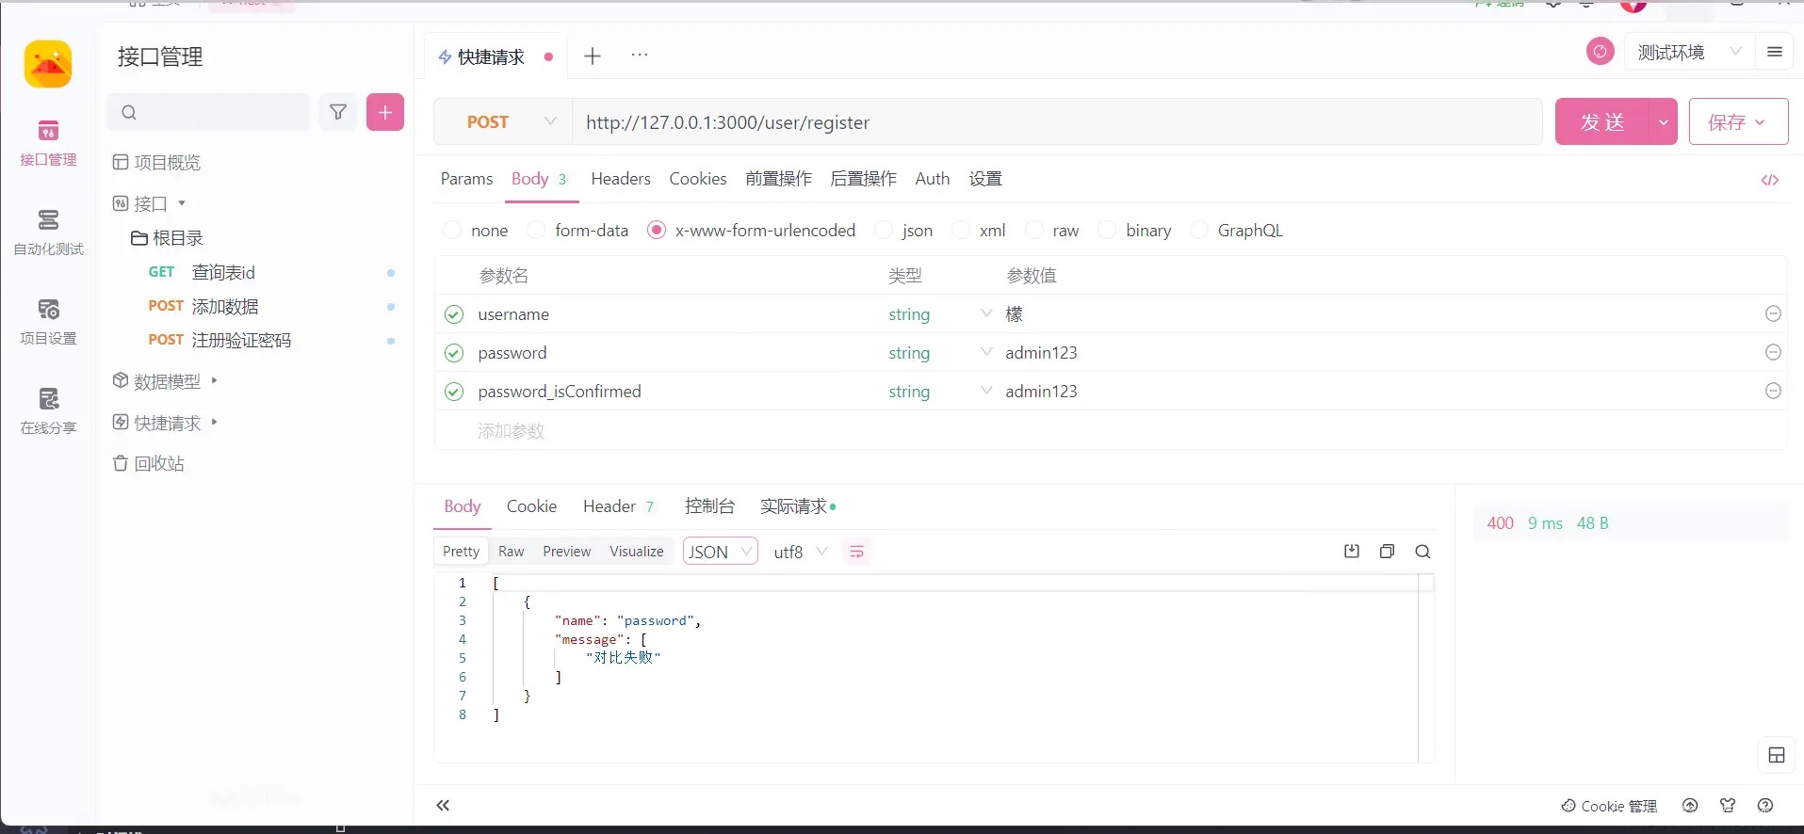Viewport: 1804px width, 834px height.
Task: Copy the response body with the copy icon
Action: pos(1387,552)
